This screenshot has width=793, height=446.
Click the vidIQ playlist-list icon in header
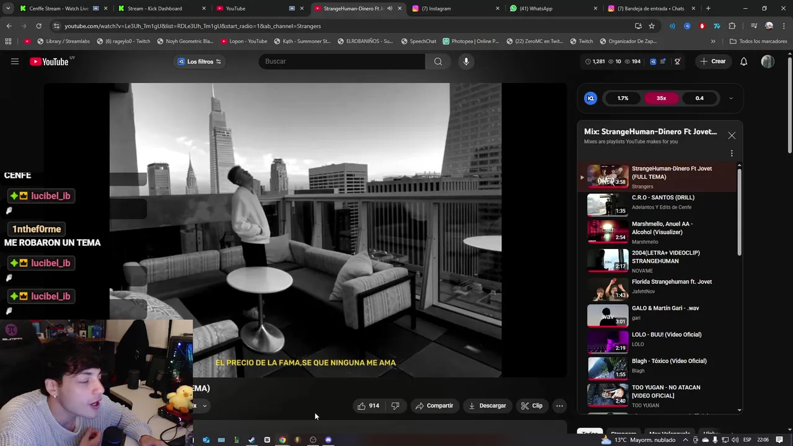tap(663, 61)
